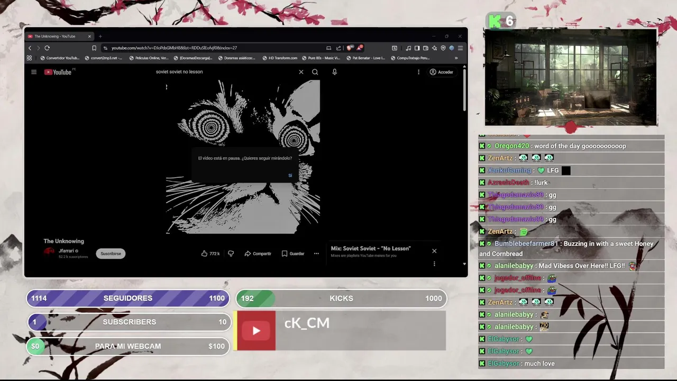Open the Jfarrari channel name link
The image size is (677, 381).
66,251
